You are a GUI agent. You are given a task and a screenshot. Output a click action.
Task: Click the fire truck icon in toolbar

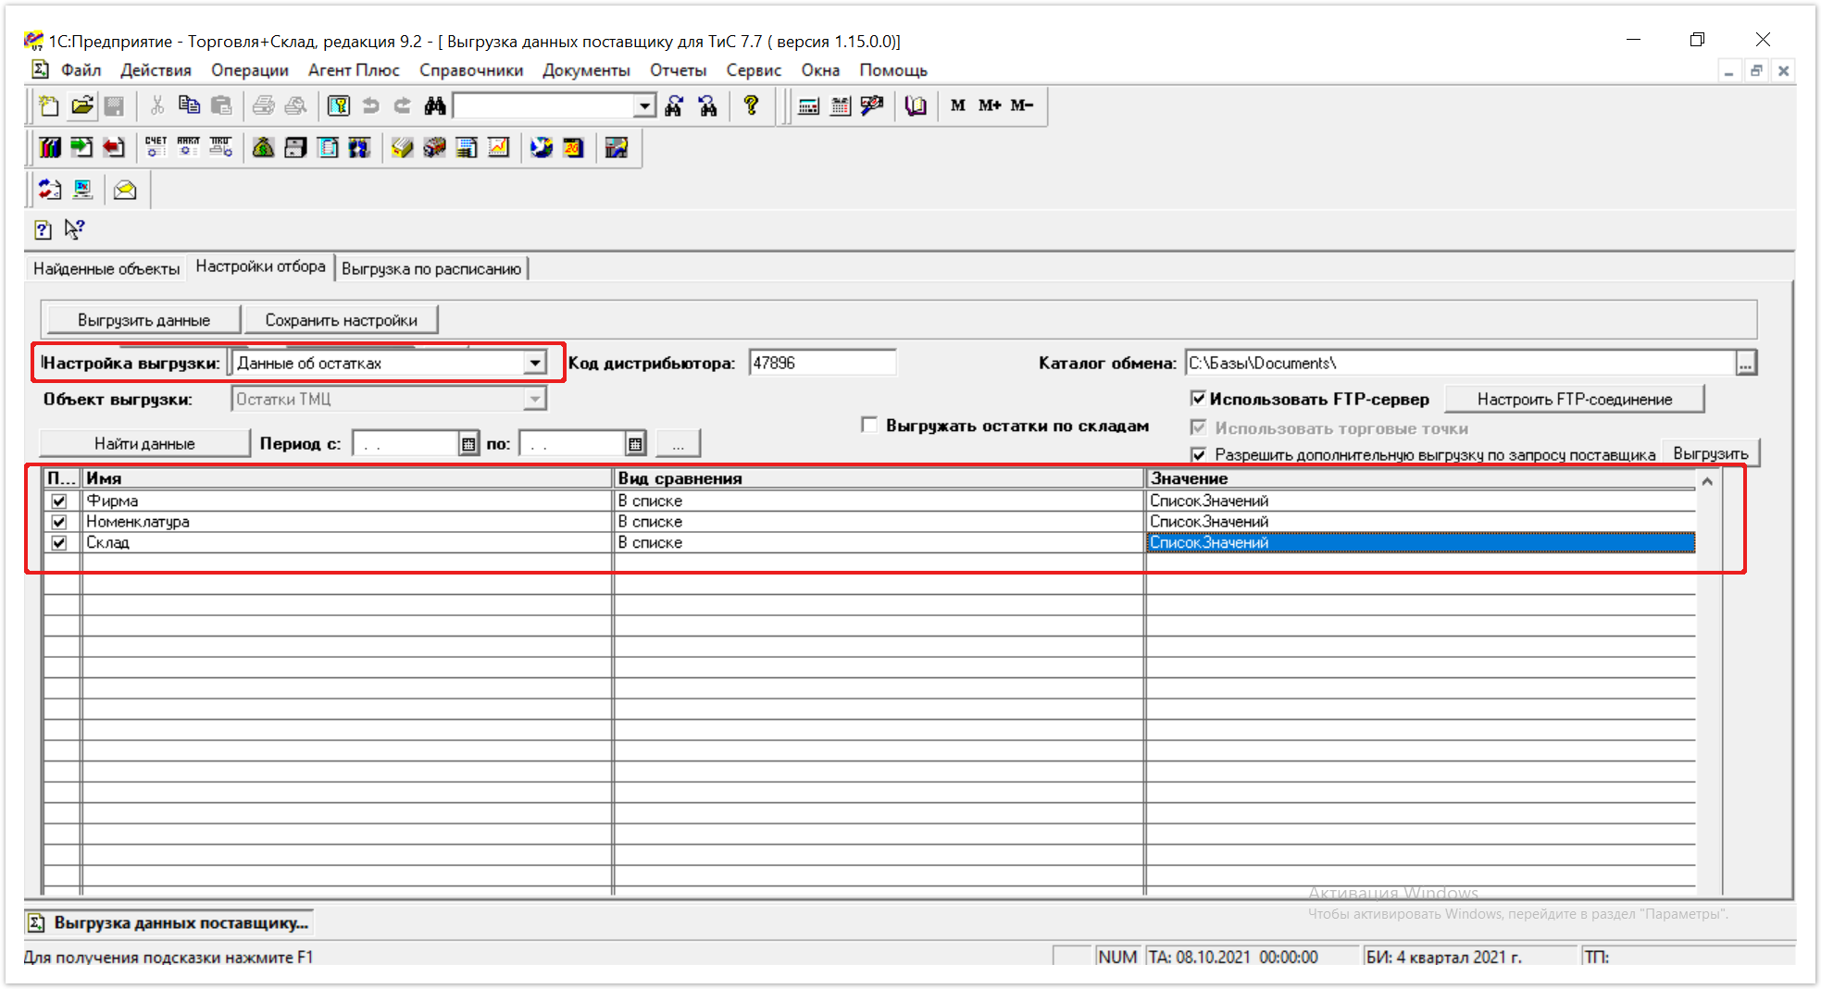point(434,147)
